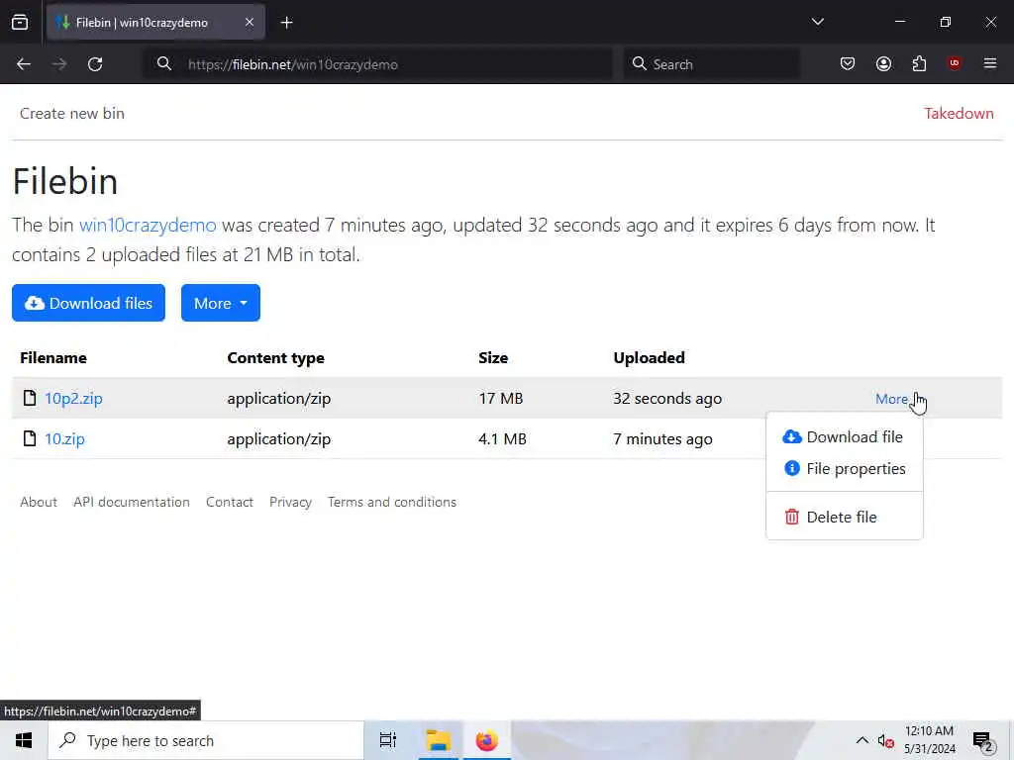
Task: Open the Windows Start menu
Action: tap(24, 740)
